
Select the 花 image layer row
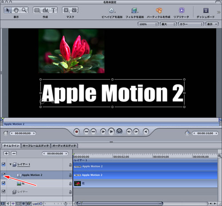click(x=36, y=183)
